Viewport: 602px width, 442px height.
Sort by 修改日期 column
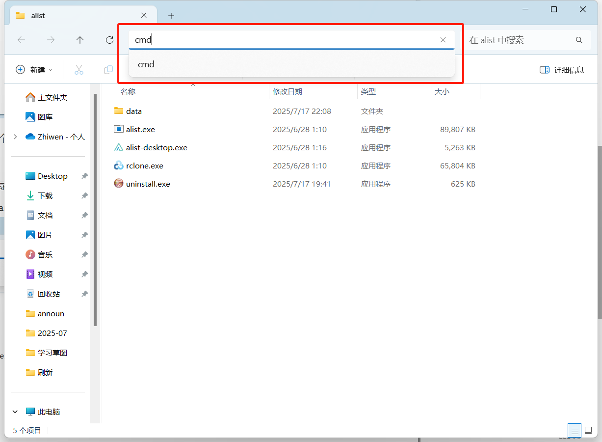288,91
